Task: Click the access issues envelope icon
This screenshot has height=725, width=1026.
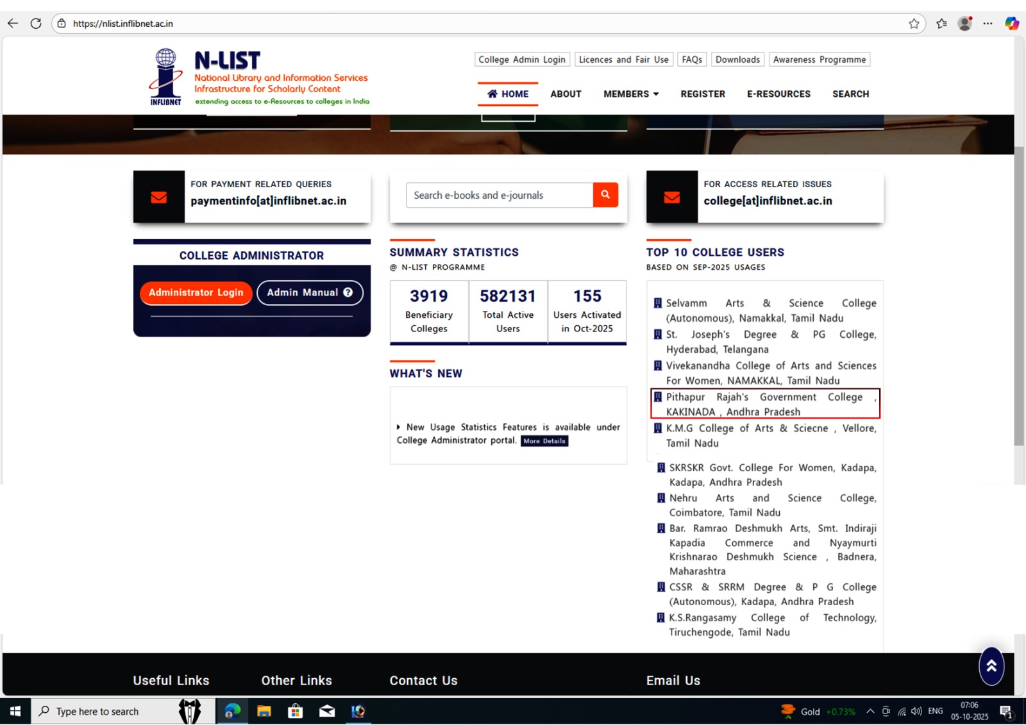Action: pos(671,197)
